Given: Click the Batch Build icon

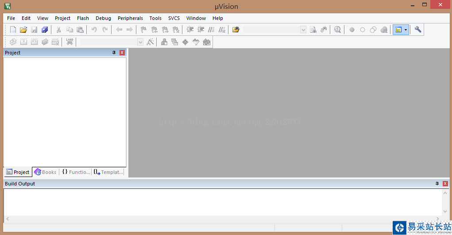Looking at the screenshot, I should (45, 42).
